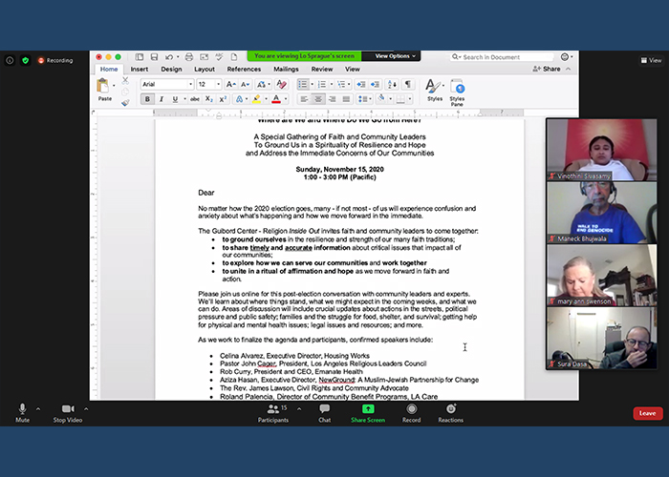Click the Decrease Indent icon
Image resolution: width=669 pixels, height=477 pixels.
tap(360, 84)
